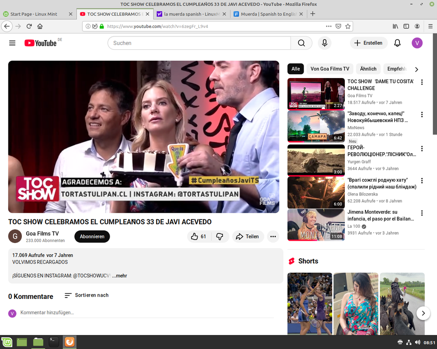Go back in Firefox
Image resolution: width=437 pixels, height=349 pixels.
pyautogui.click(x=7, y=27)
